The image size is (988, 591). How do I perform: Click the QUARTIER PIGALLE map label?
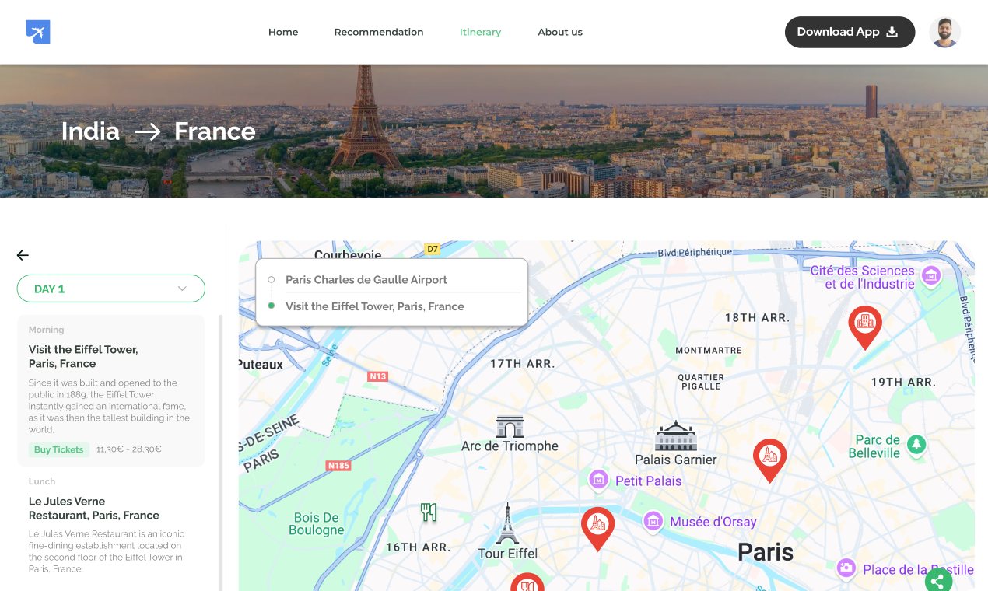point(701,382)
